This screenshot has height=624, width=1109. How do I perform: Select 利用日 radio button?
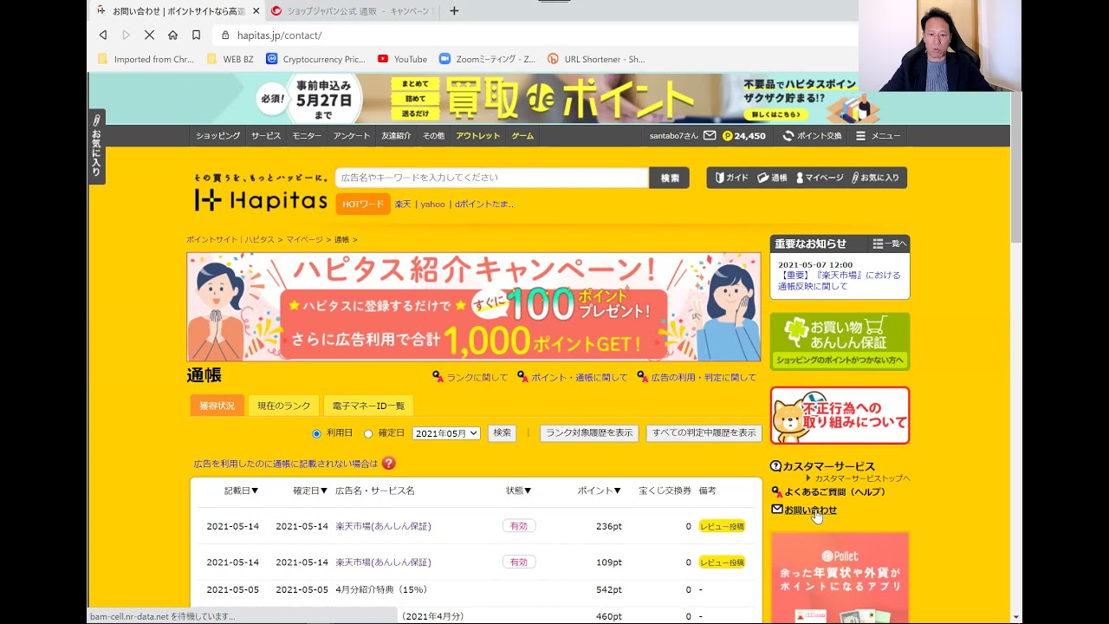316,433
